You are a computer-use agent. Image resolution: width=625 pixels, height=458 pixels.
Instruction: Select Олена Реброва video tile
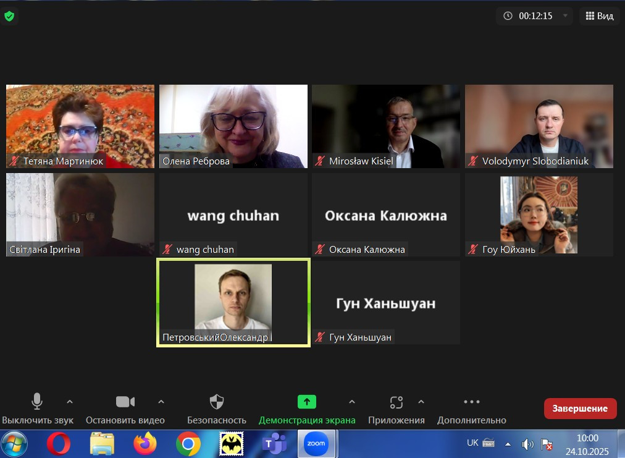(233, 126)
